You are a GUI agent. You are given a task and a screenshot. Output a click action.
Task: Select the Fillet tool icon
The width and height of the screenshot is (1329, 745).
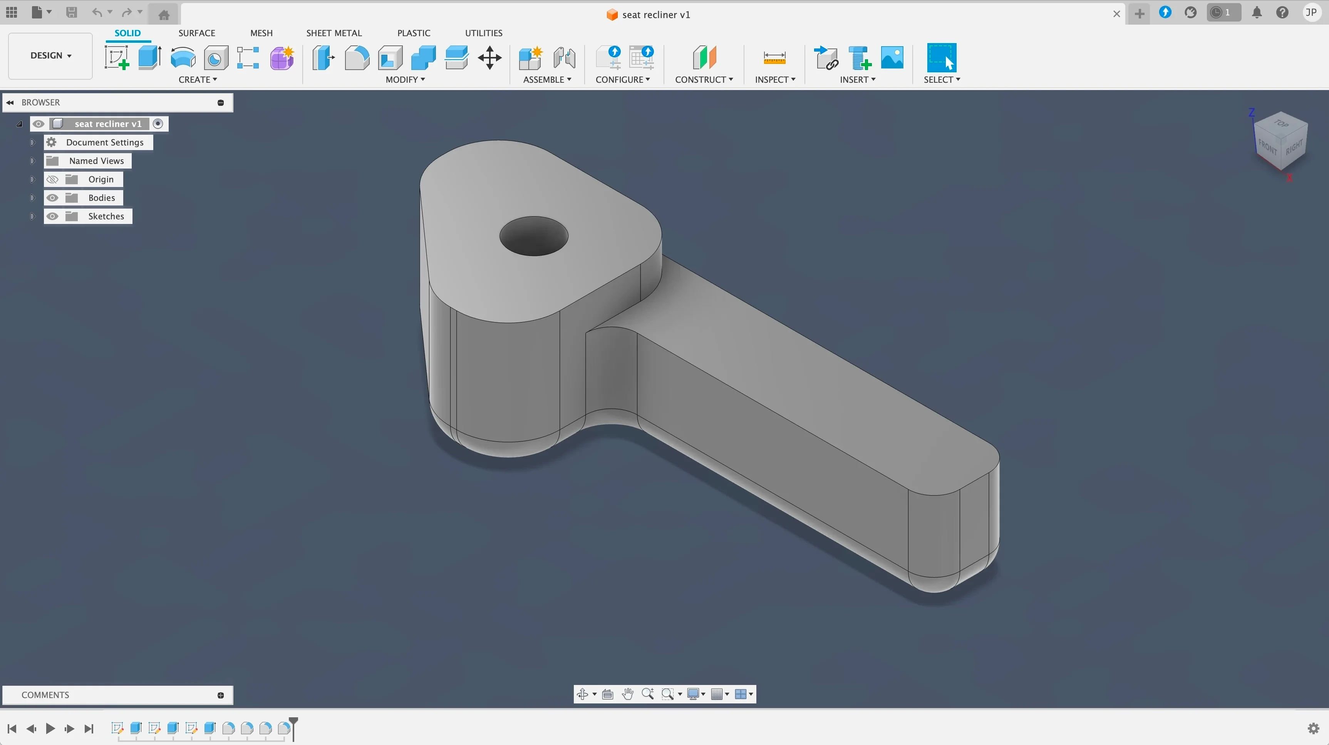tap(357, 57)
